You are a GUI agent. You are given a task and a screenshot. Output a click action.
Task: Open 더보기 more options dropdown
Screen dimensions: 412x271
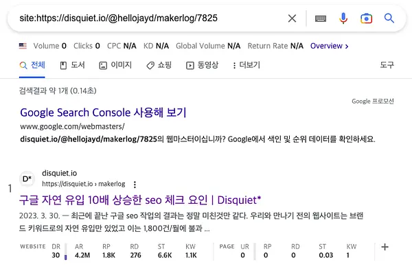[247, 65]
